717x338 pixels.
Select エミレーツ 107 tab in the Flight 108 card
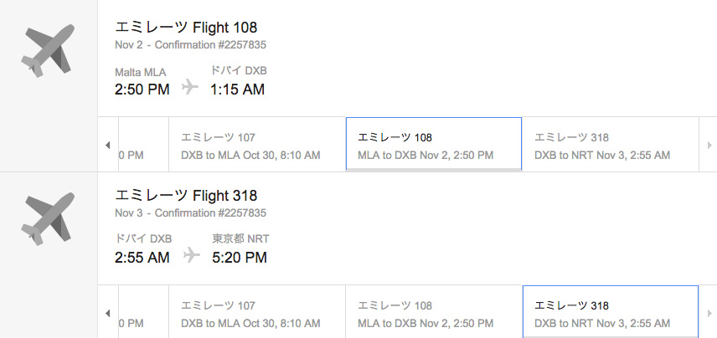click(x=256, y=146)
